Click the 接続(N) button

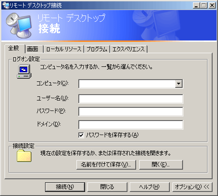(65, 187)
